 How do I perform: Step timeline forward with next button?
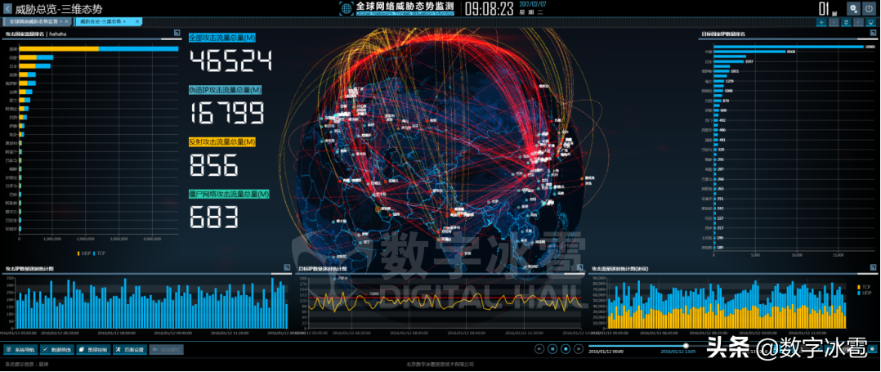579,349
